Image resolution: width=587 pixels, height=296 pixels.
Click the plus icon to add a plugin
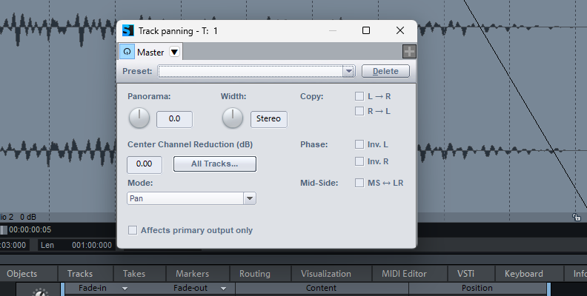coord(409,52)
